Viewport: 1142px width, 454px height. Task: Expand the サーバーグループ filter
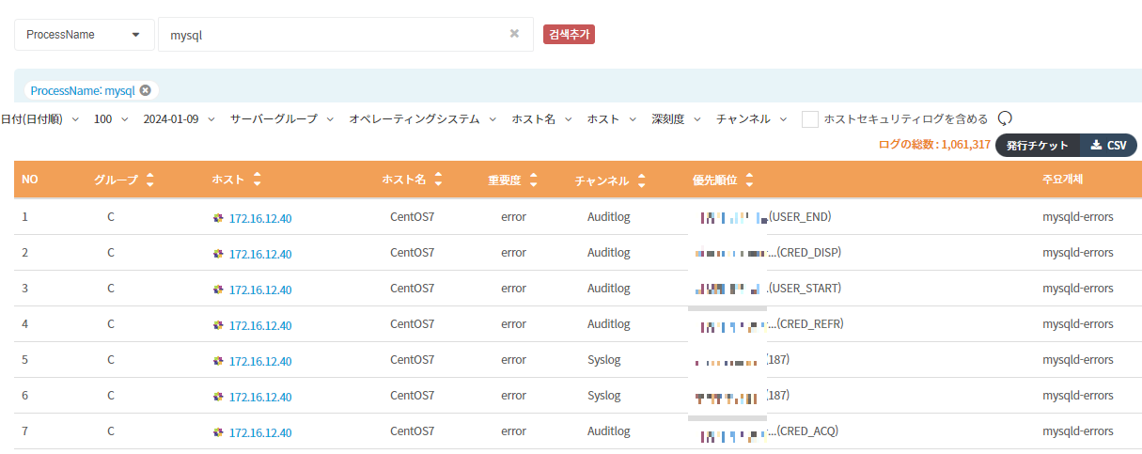tap(282, 119)
